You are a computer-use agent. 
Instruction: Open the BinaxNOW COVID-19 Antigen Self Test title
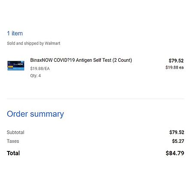tap(81, 60)
